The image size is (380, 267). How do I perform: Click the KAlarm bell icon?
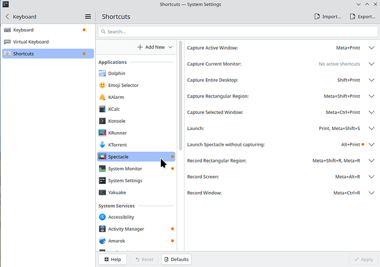pos(102,97)
